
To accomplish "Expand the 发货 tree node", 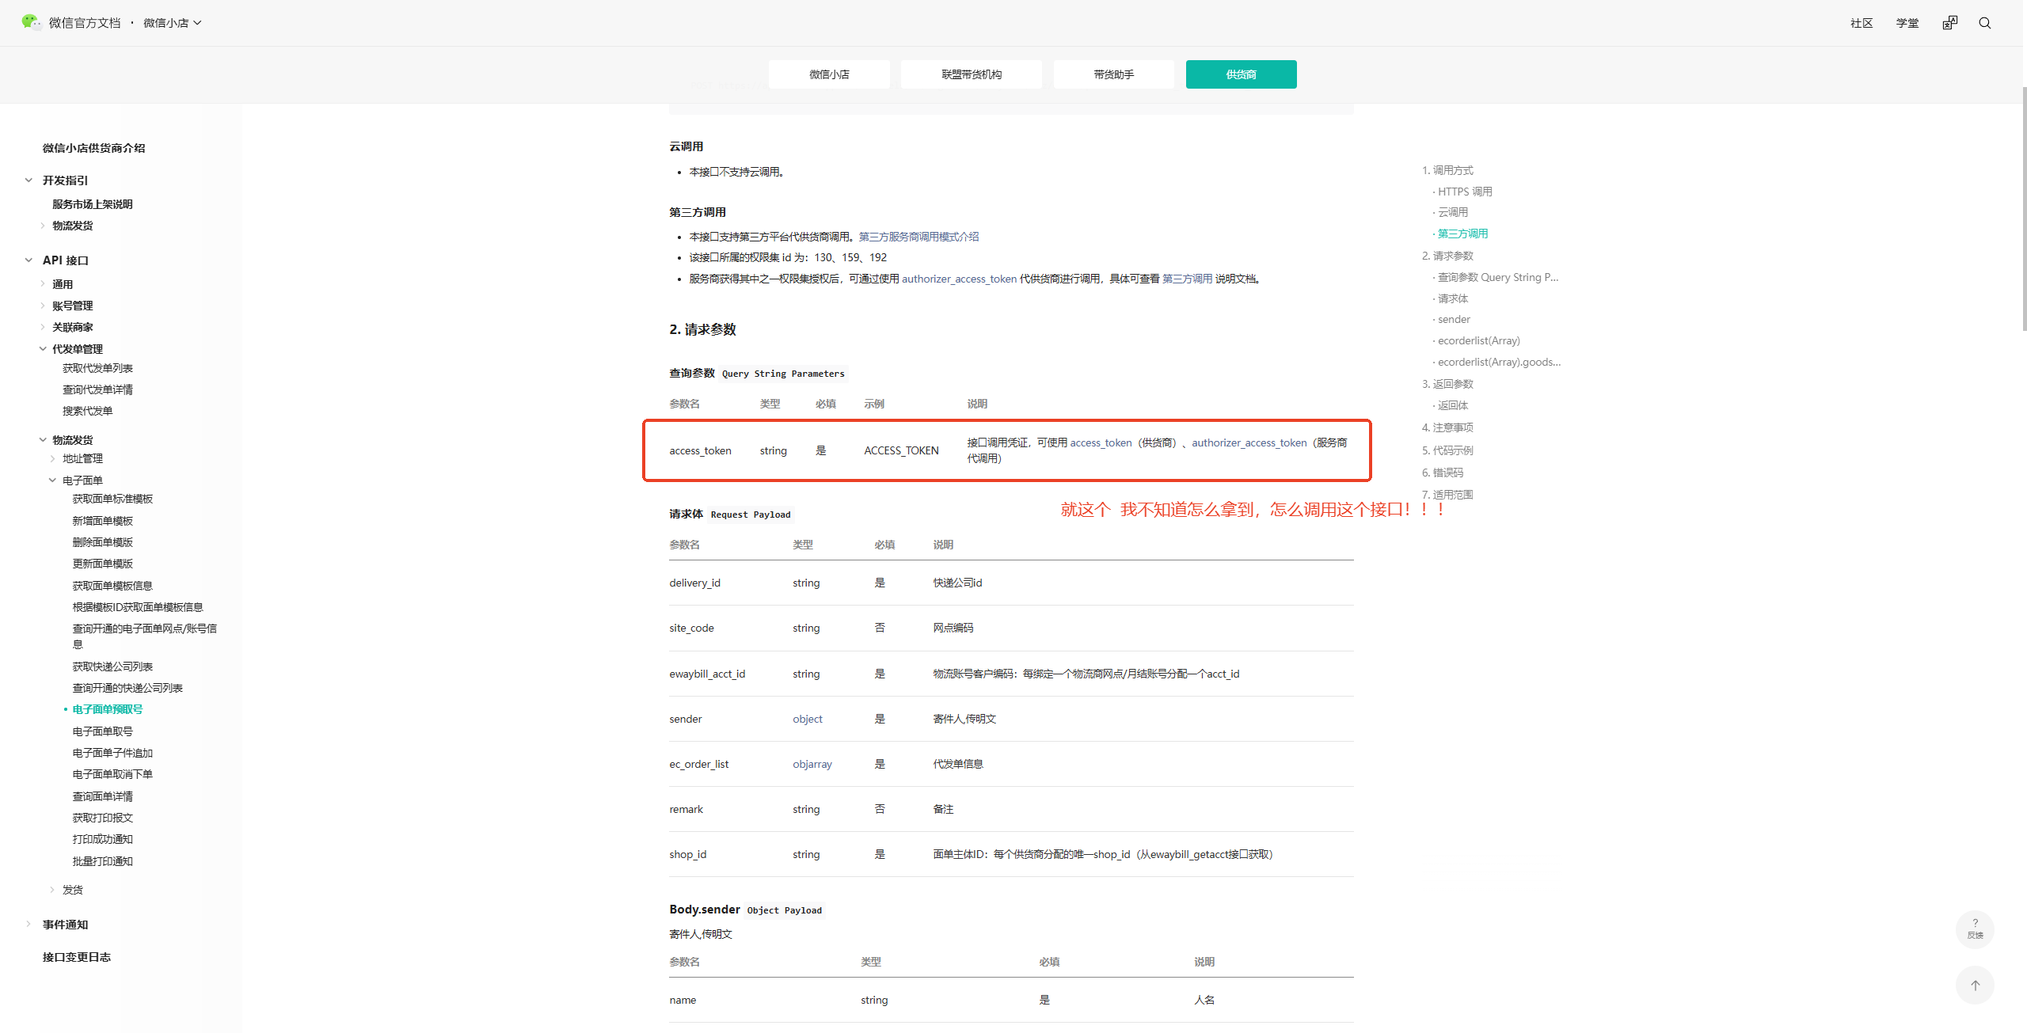I will click(x=52, y=890).
